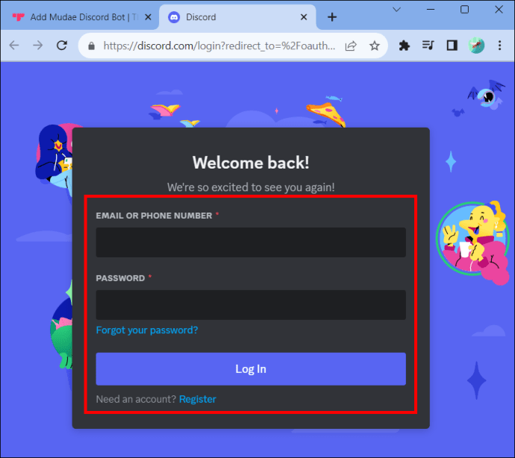515x458 pixels.
Task: Close the Discord tab
Action: pos(304,17)
